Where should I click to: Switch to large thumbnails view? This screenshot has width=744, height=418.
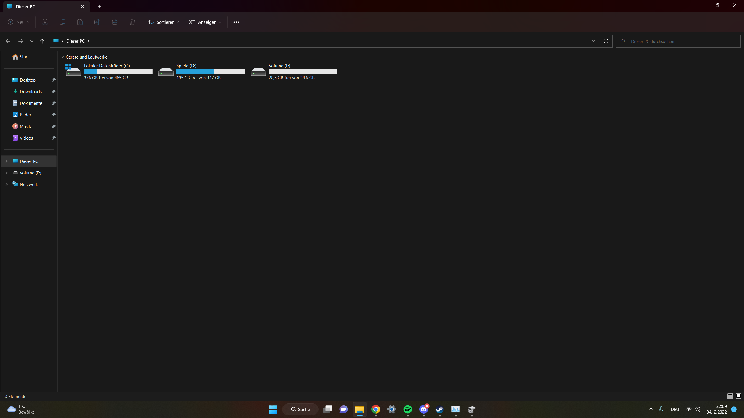738,396
